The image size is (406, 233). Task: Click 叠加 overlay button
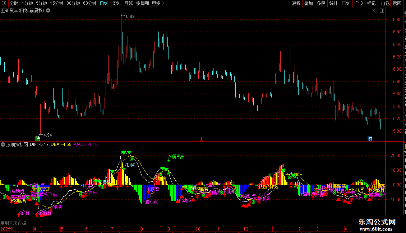pos(309,3)
